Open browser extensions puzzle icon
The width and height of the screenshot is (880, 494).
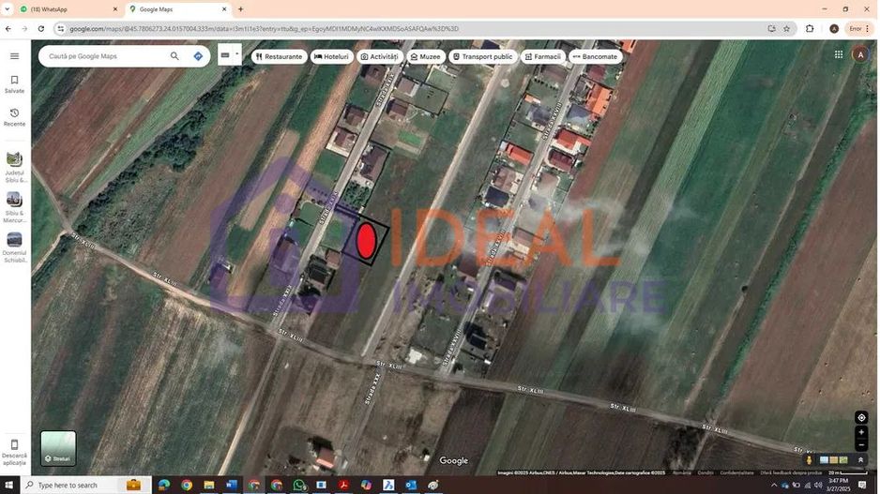810,29
